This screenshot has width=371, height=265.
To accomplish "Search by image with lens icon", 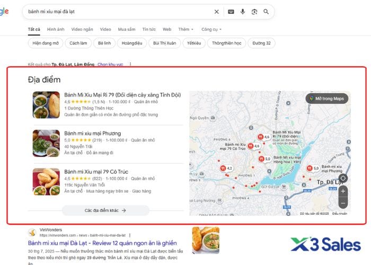I will pyautogui.click(x=254, y=12).
